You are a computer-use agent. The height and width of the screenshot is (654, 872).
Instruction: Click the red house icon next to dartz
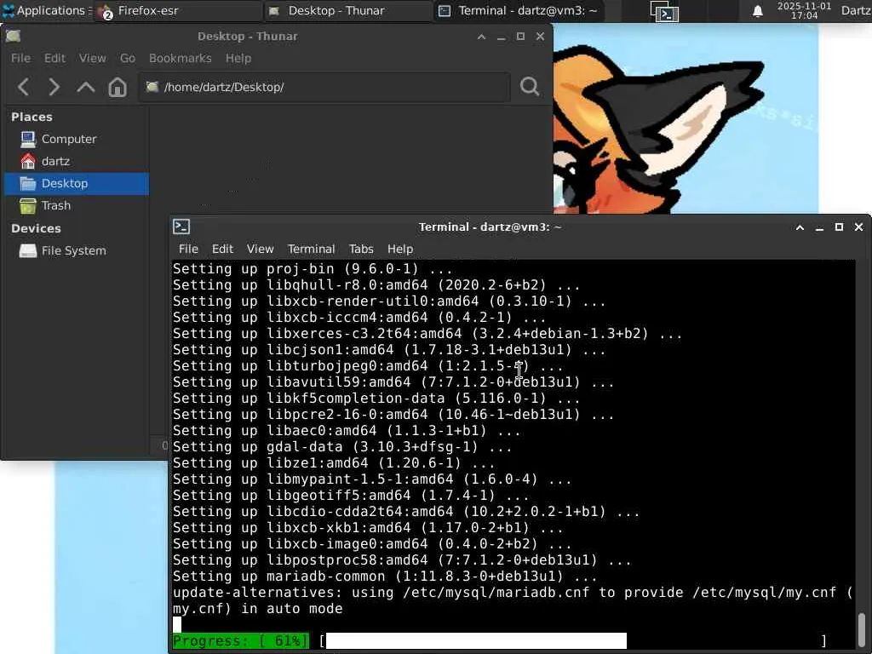coord(28,161)
